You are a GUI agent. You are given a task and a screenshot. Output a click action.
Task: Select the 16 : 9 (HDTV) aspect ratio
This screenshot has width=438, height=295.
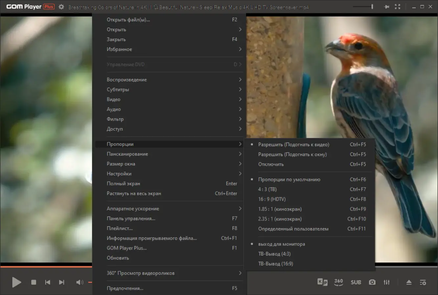[272, 199]
